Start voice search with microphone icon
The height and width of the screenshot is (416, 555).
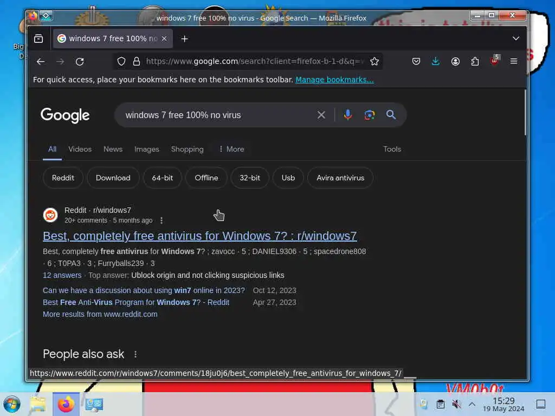click(x=347, y=115)
